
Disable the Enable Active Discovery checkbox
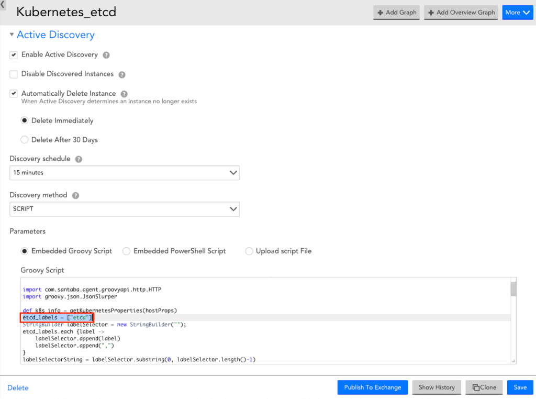pos(13,54)
